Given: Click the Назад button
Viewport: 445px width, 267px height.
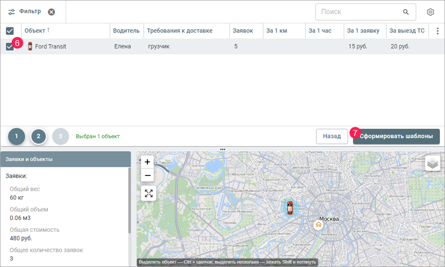Looking at the screenshot, I should click(x=332, y=136).
